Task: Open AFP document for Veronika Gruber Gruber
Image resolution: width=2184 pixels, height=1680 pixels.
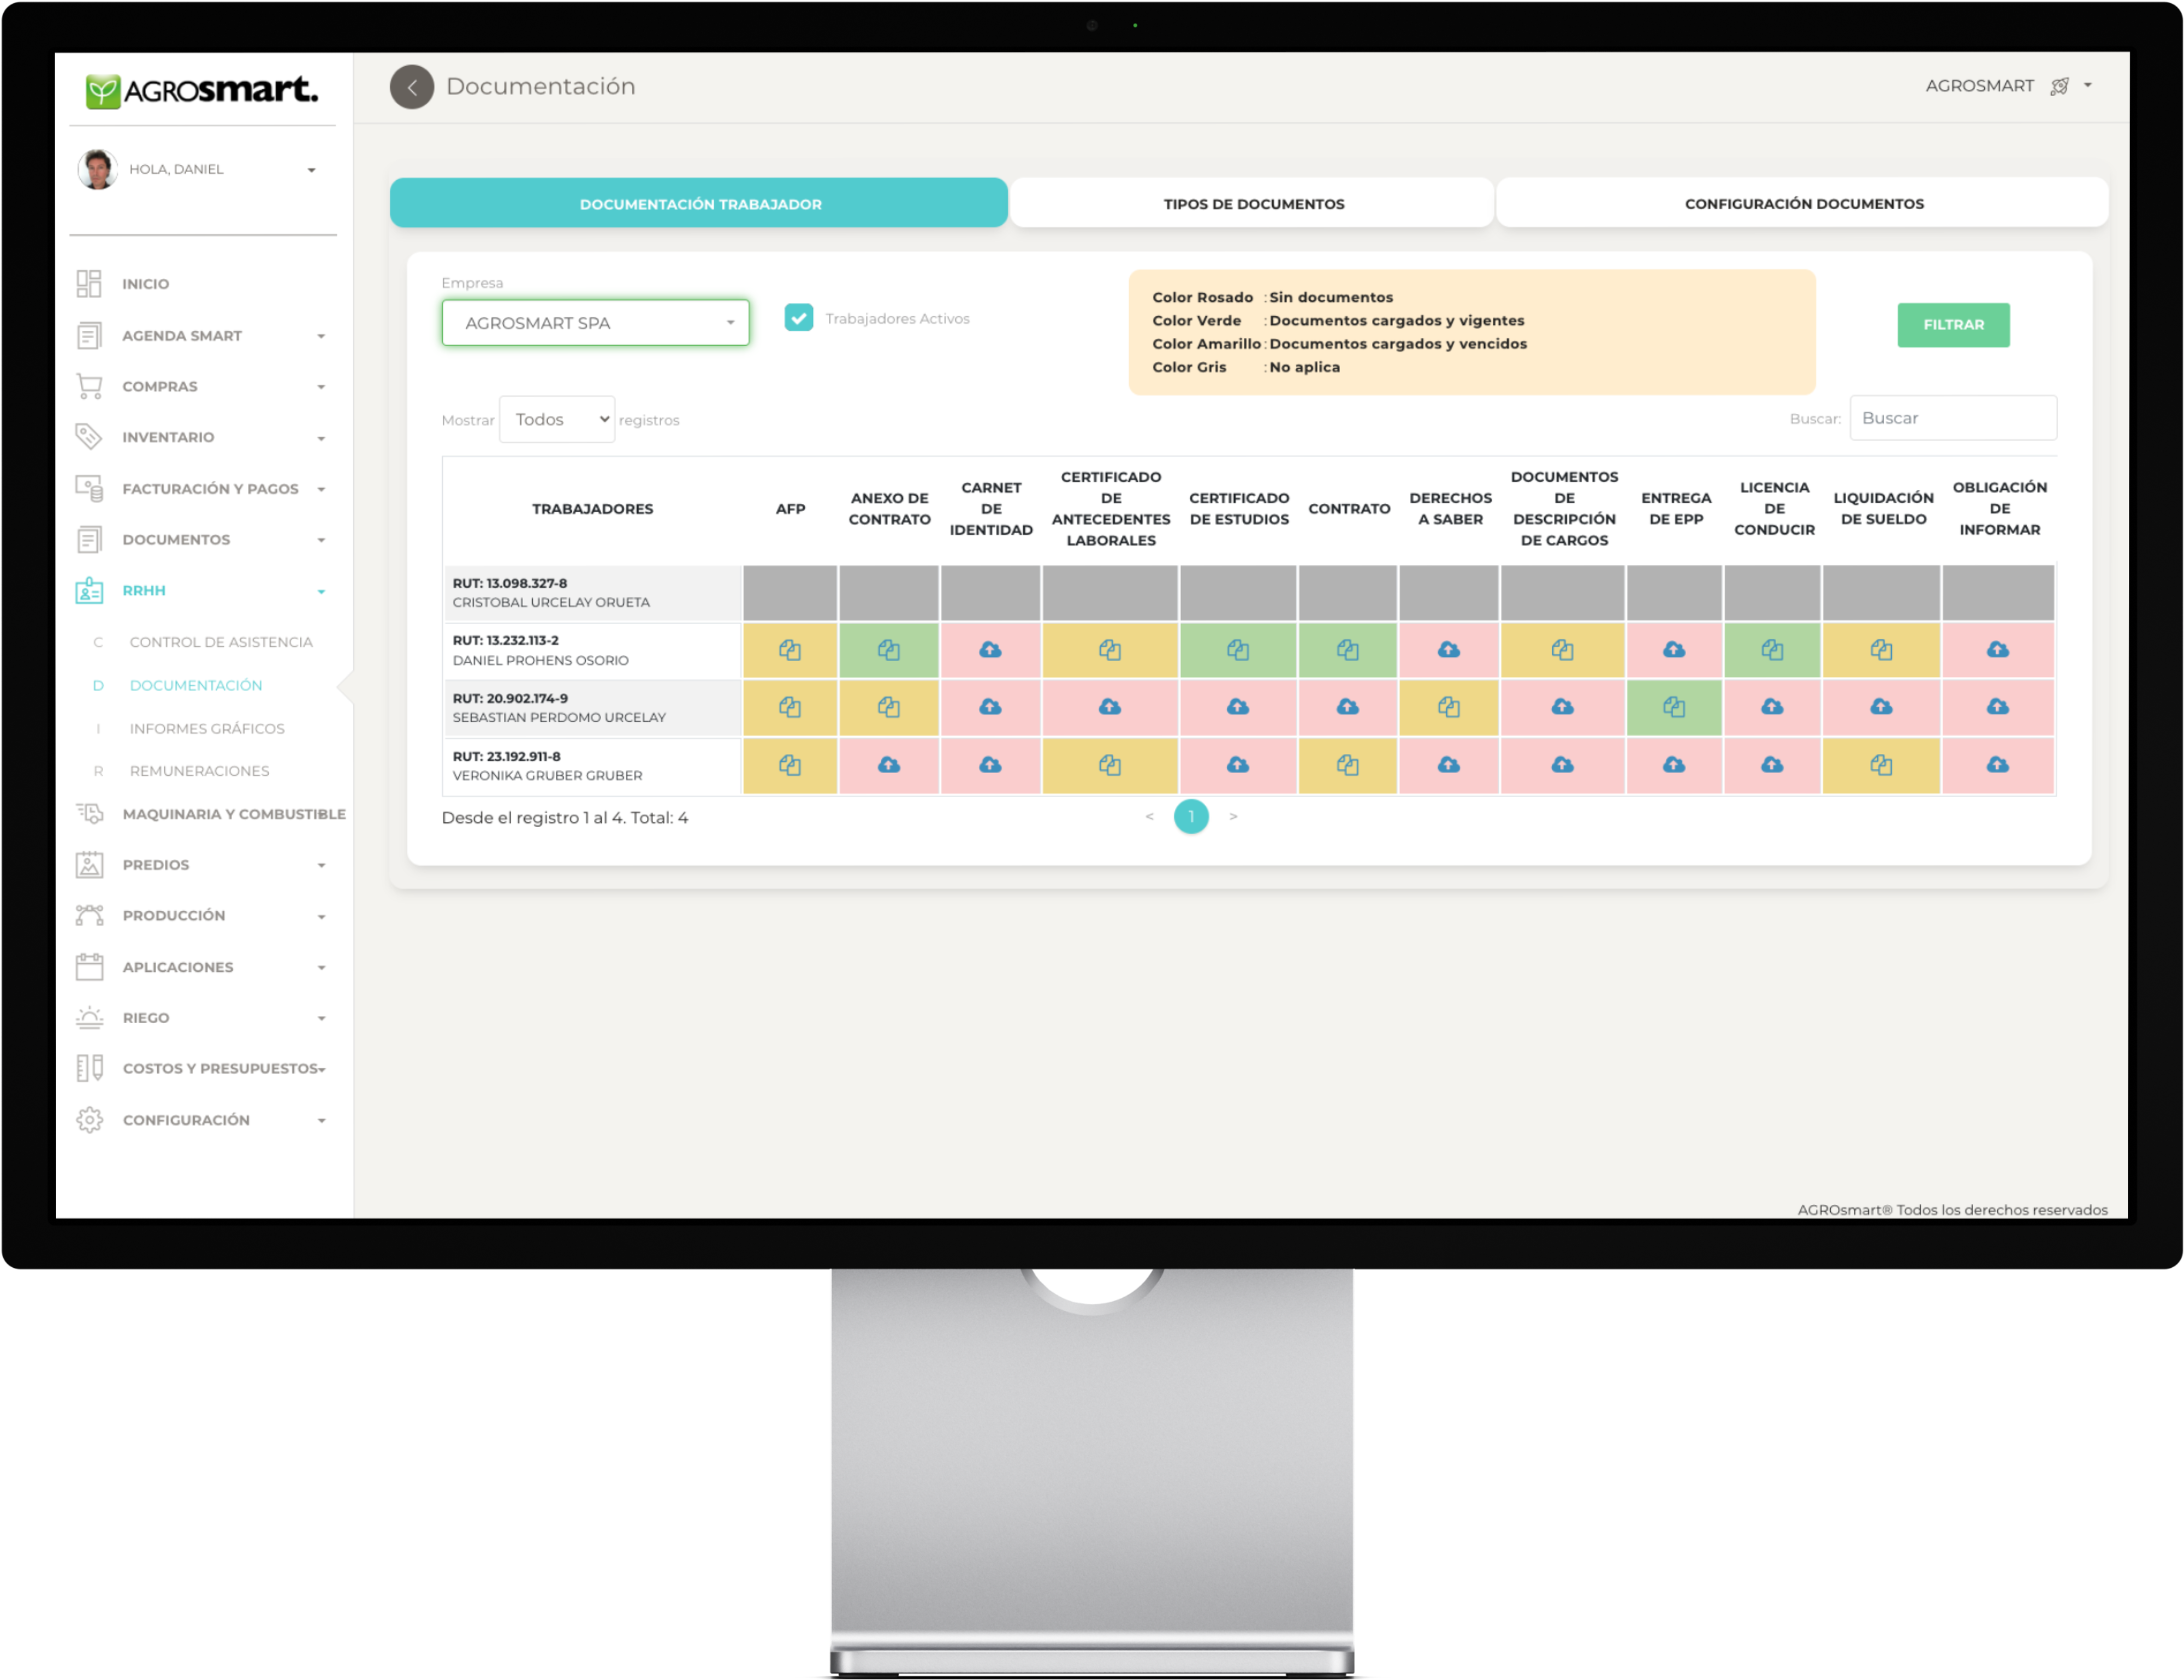Action: (789, 765)
